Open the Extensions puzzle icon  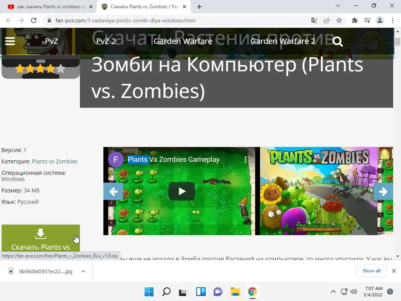click(354, 20)
